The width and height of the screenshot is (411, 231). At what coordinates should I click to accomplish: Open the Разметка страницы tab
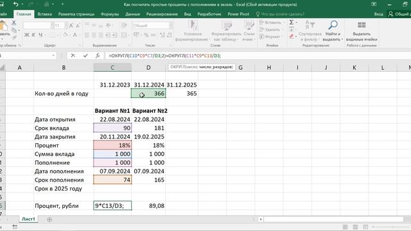76,14
